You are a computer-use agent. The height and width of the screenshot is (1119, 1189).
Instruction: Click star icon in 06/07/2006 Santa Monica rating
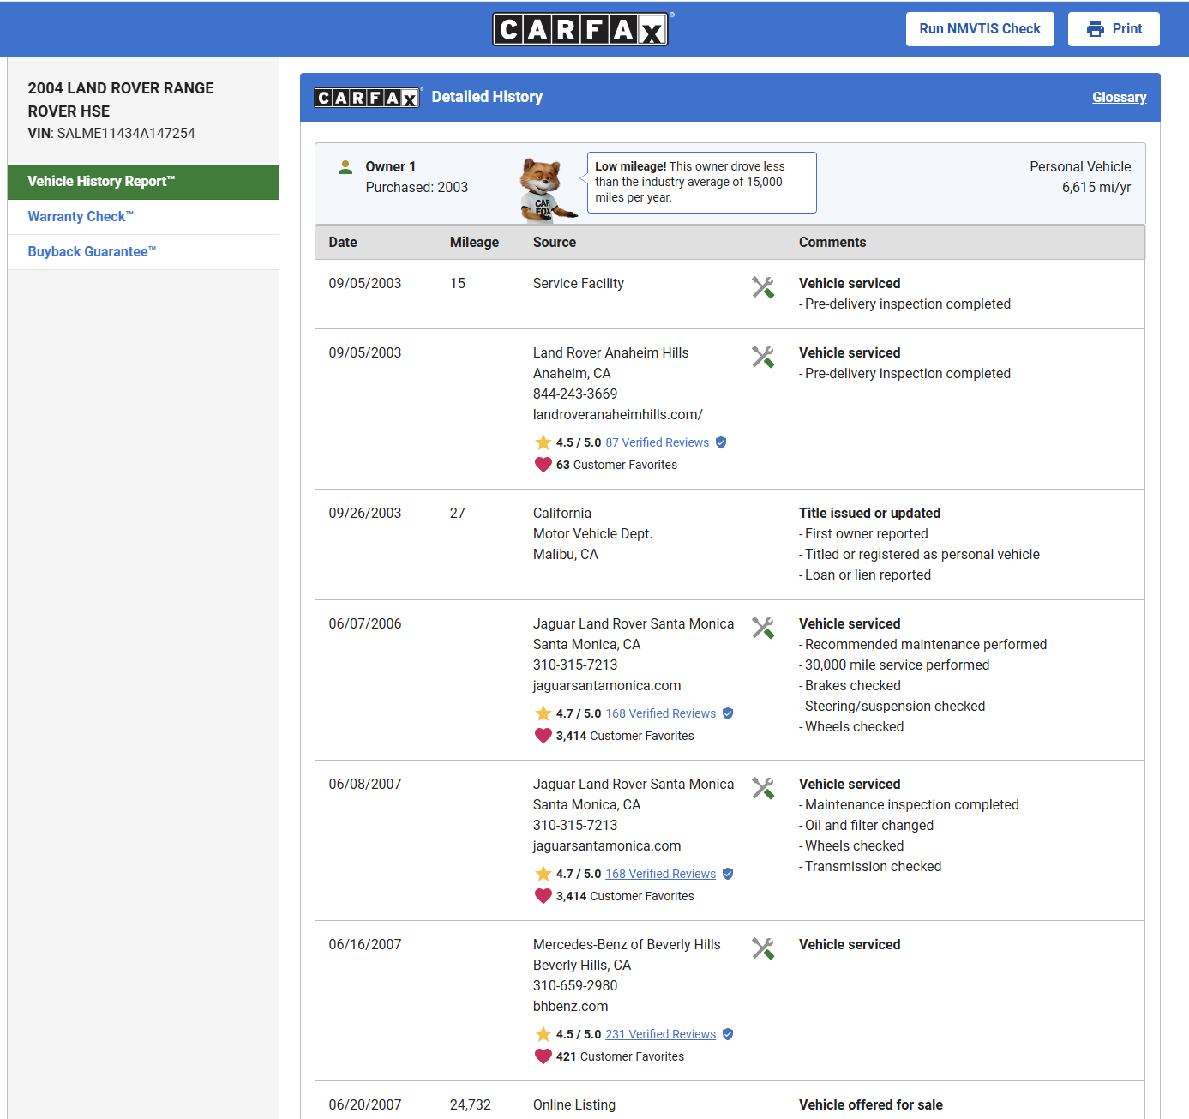click(x=543, y=713)
